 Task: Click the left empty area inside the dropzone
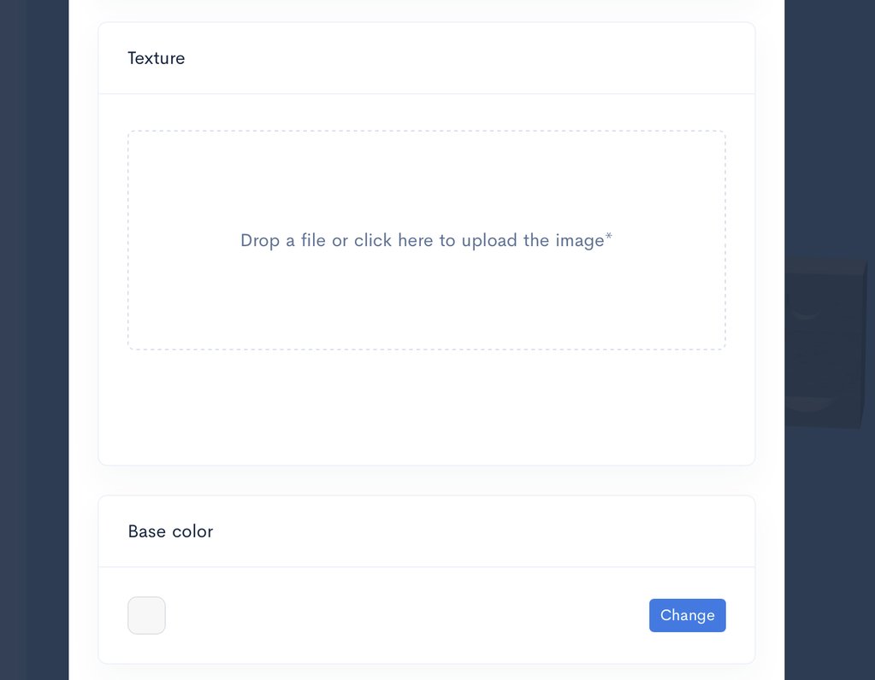[180, 241]
